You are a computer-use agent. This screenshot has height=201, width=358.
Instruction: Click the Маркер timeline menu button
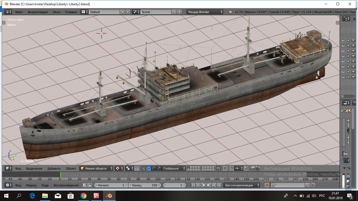(31, 185)
